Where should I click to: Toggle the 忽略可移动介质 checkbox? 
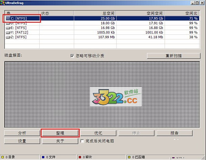coord(72,56)
